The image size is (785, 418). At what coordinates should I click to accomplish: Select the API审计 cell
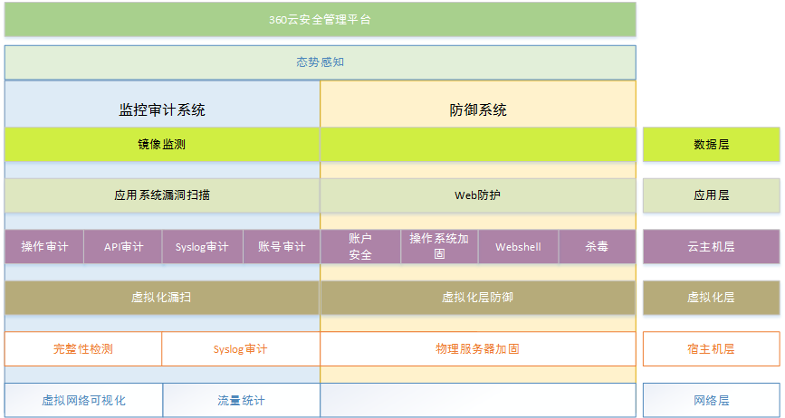[123, 246]
